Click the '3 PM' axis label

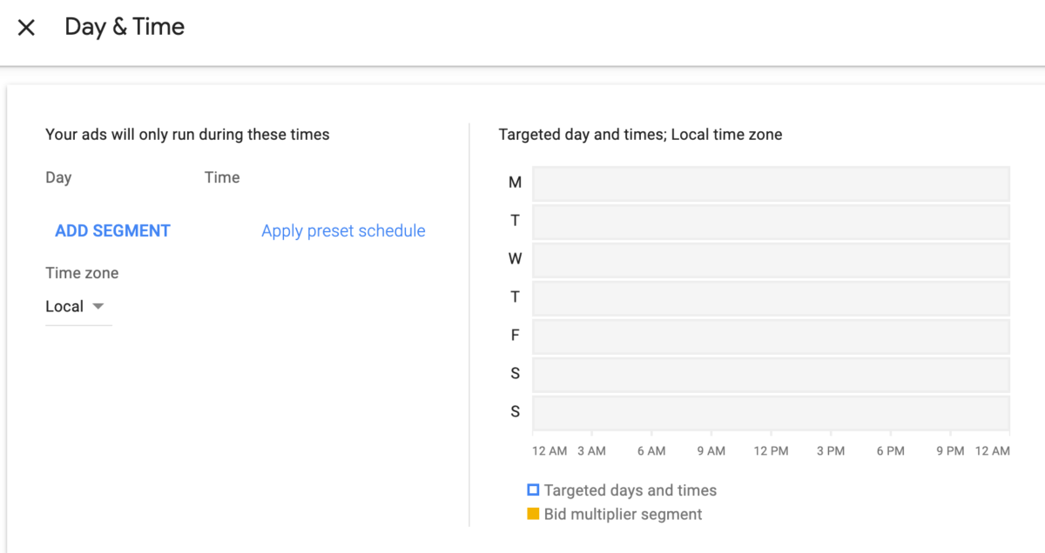[831, 450]
